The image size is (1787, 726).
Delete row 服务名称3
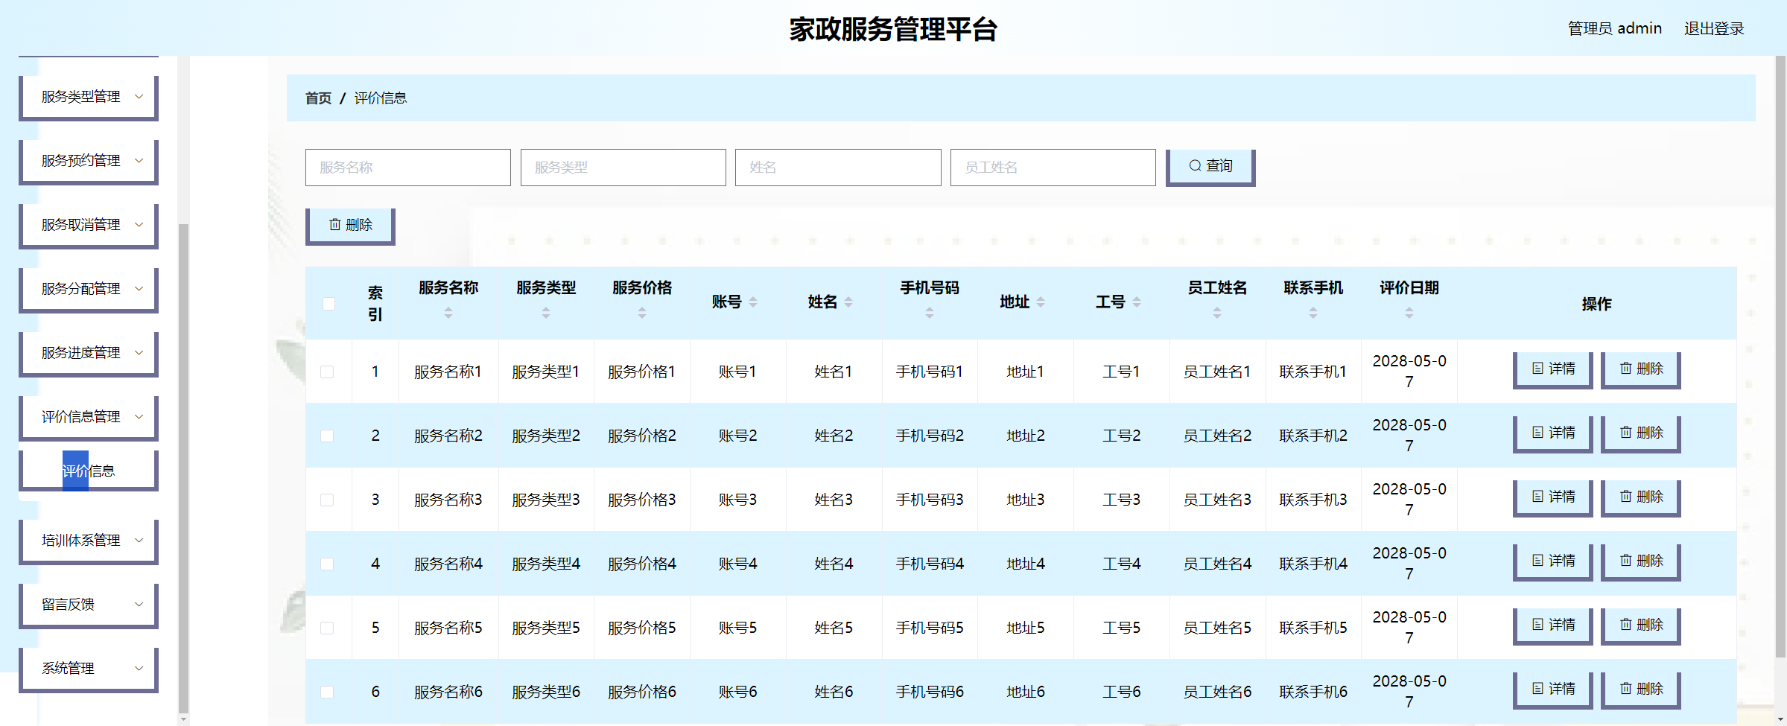point(1641,497)
